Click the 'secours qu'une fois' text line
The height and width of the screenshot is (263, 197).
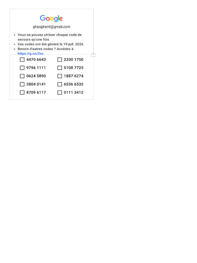pos(33,39)
